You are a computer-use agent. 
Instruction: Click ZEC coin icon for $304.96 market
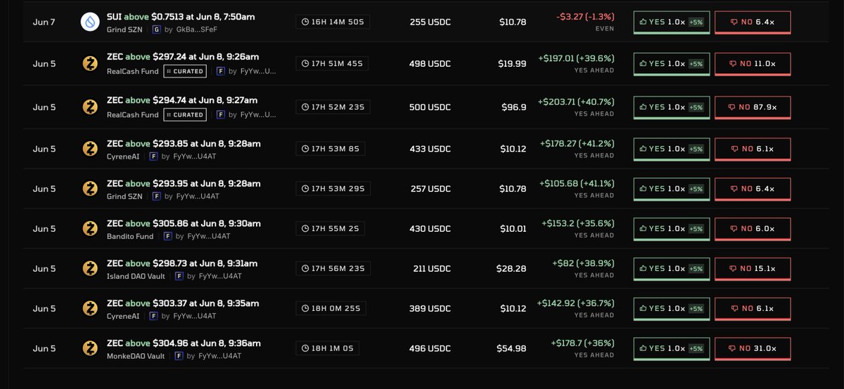[x=90, y=348]
